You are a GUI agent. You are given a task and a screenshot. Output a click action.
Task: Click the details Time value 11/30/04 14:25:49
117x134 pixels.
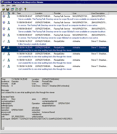(19, 79)
